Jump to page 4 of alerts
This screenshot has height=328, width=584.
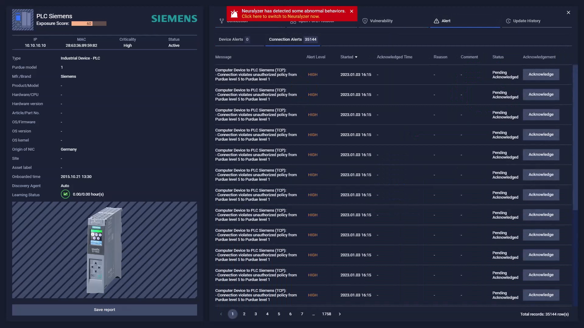click(267, 314)
